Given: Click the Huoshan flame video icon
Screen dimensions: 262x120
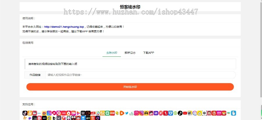Looking at the screenshot, I should pyautogui.click(x=69, y=113).
